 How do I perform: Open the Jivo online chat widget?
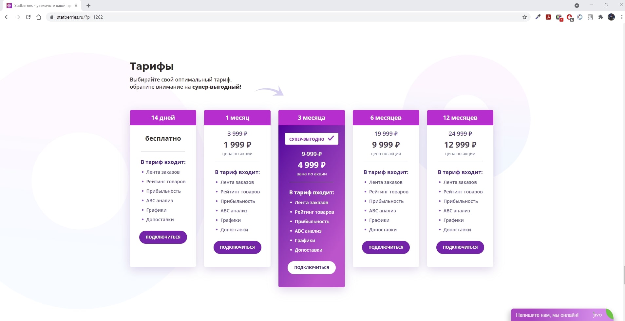click(x=562, y=315)
